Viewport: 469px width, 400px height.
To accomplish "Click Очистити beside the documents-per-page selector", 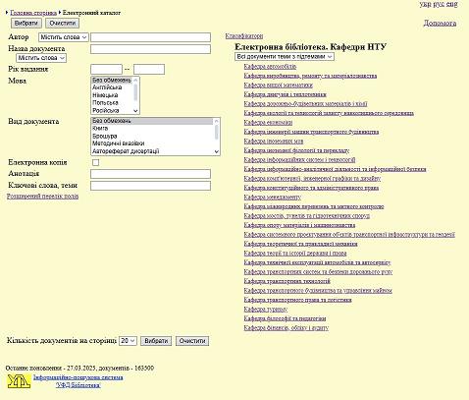I will (x=192, y=341).
